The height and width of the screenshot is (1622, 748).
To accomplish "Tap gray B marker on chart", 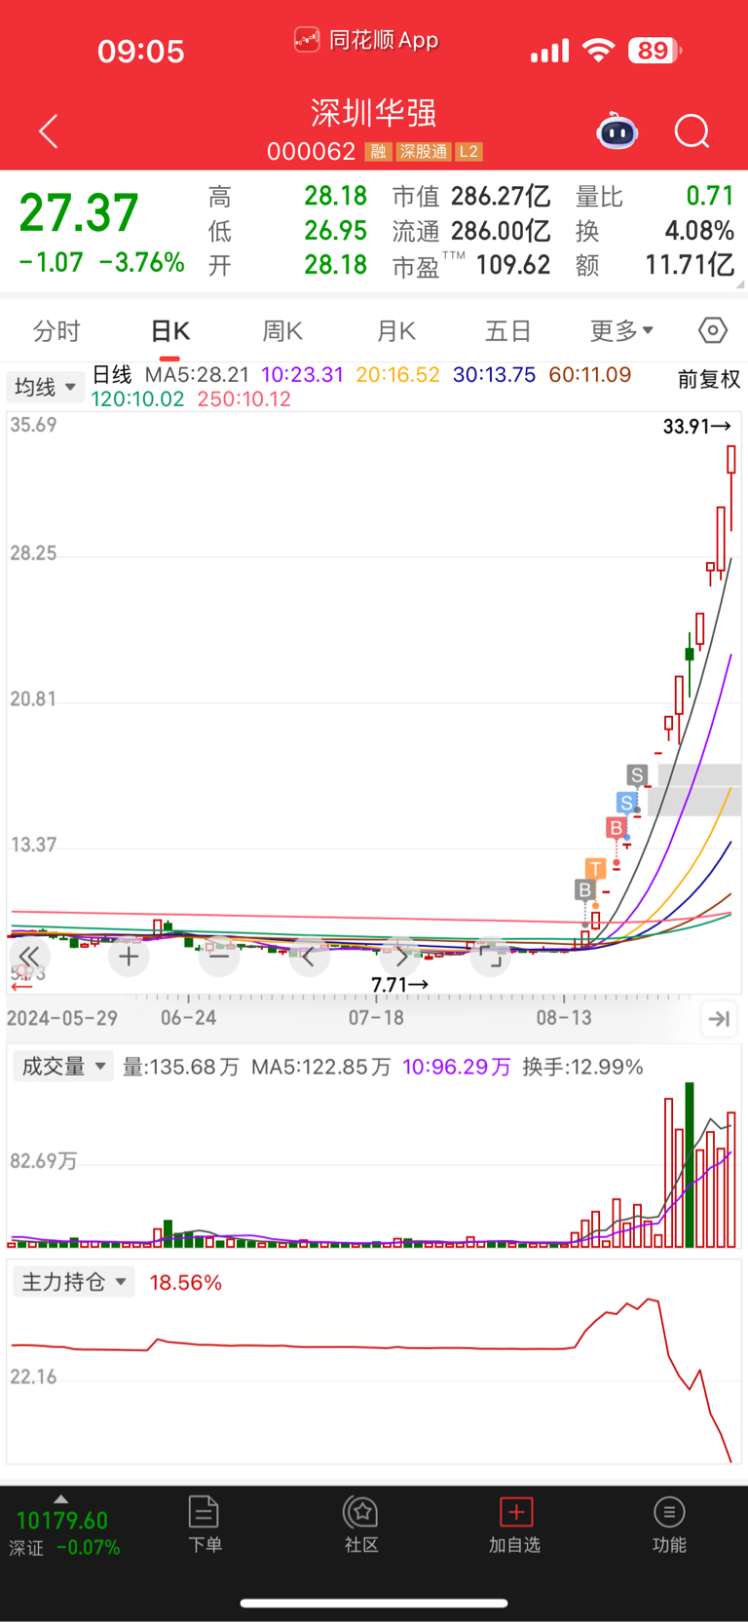I will [584, 889].
